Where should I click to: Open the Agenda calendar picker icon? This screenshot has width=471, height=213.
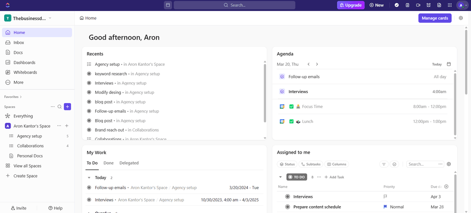tap(449, 64)
